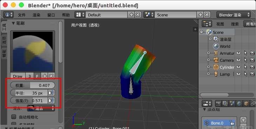
Task: Enable the 自动规格化 checkbox
Action: pyautogui.click(x=14, y=117)
